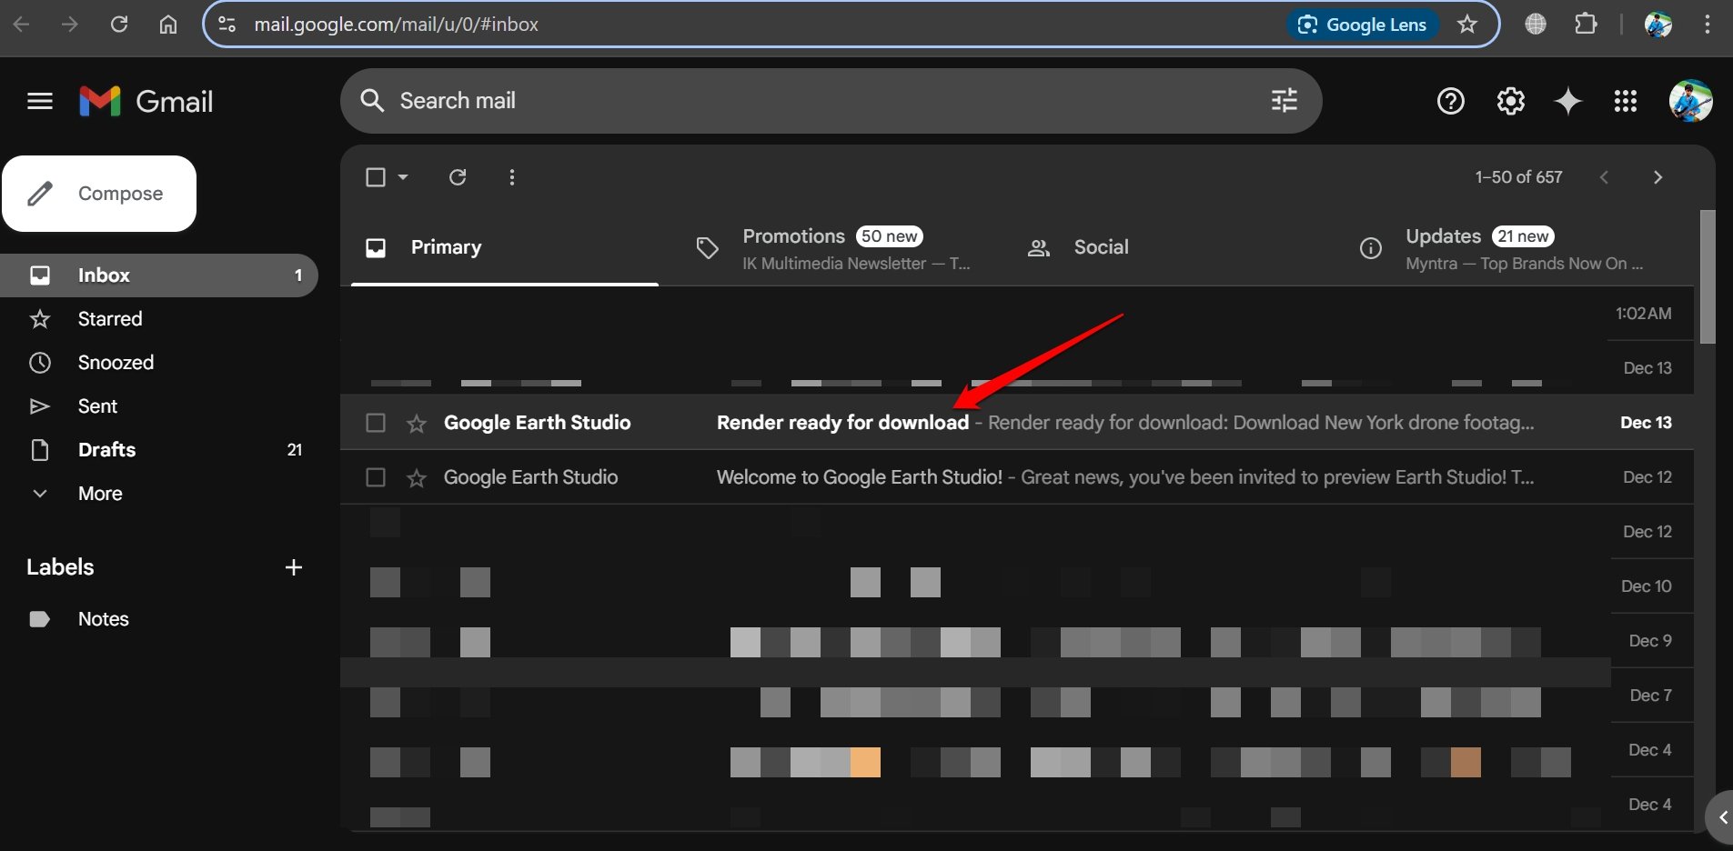Open Inbox folder
This screenshot has height=851, width=1733.
[x=159, y=275]
